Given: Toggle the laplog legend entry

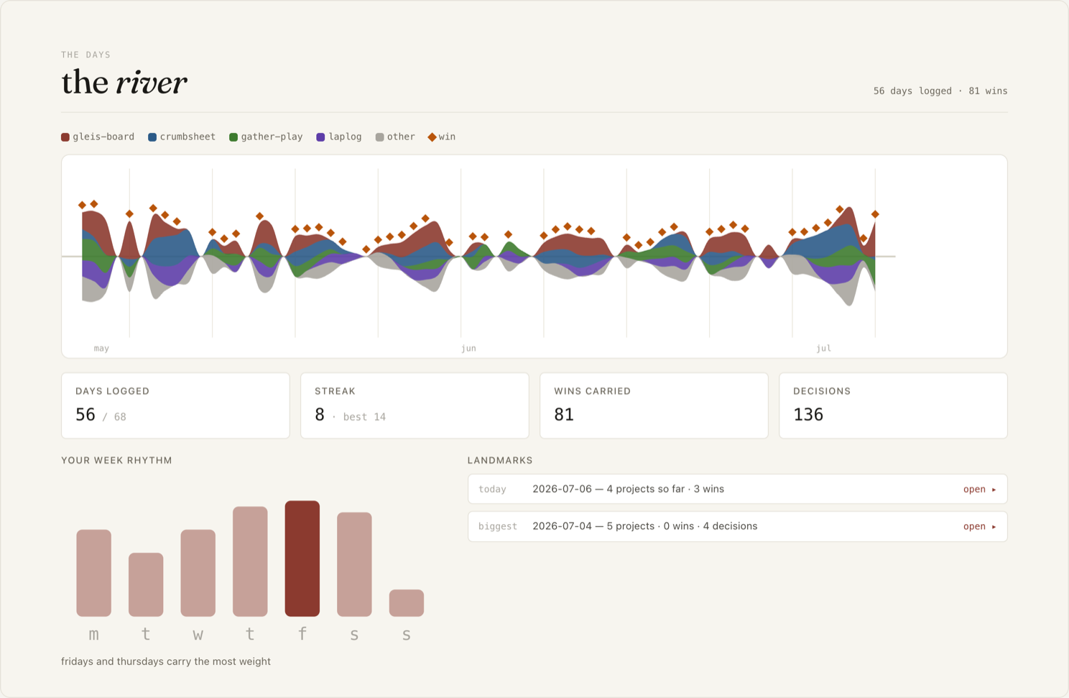Looking at the screenshot, I should pos(339,137).
